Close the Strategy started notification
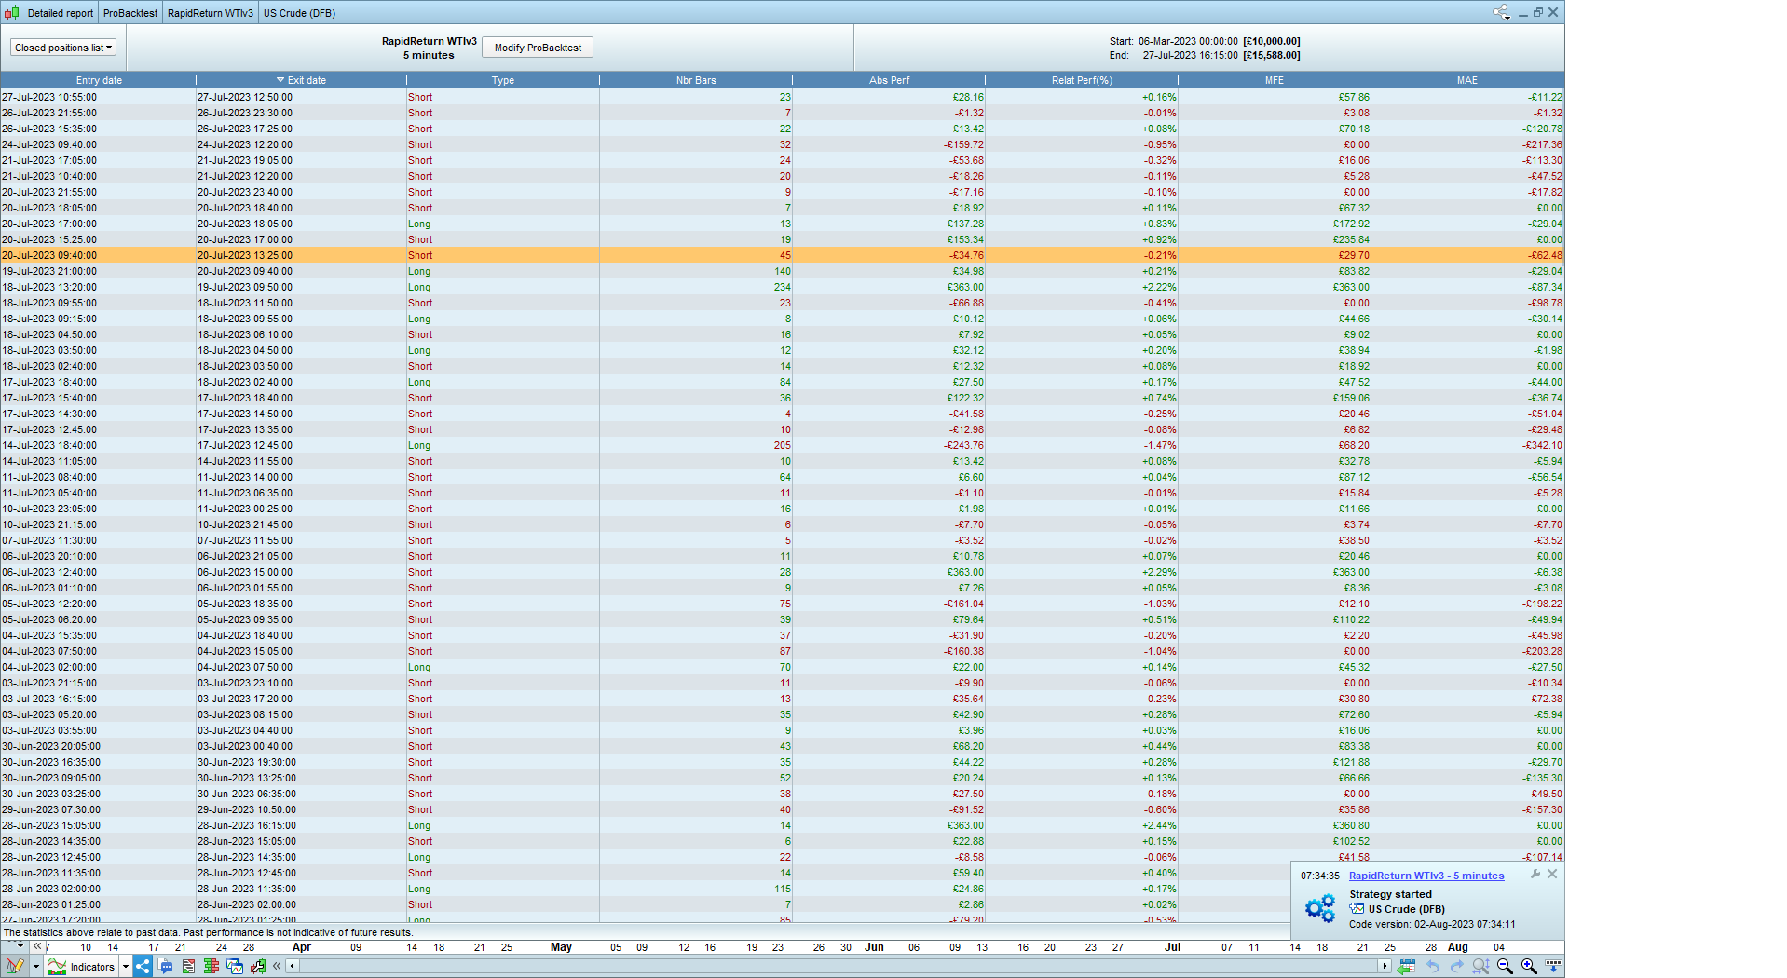This screenshot has height=978, width=1787. pyautogui.click(x=1552, y=874)
